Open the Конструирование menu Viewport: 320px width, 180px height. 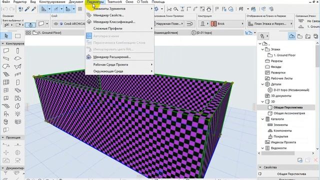pos(52,2)
